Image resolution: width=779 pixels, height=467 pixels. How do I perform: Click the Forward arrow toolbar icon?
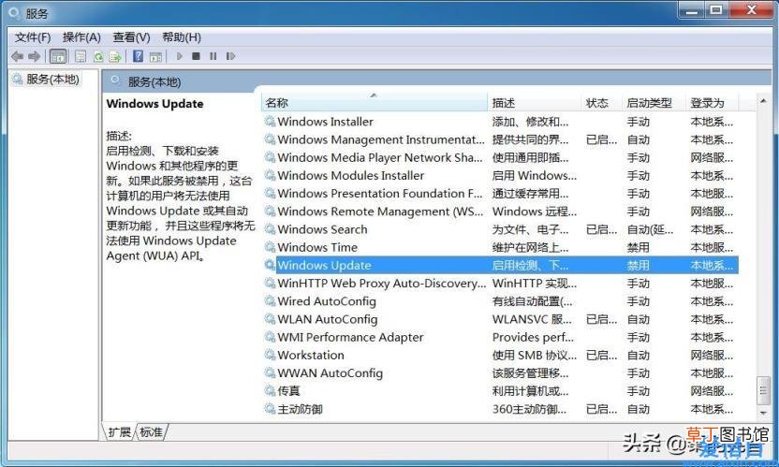point(34,57)
